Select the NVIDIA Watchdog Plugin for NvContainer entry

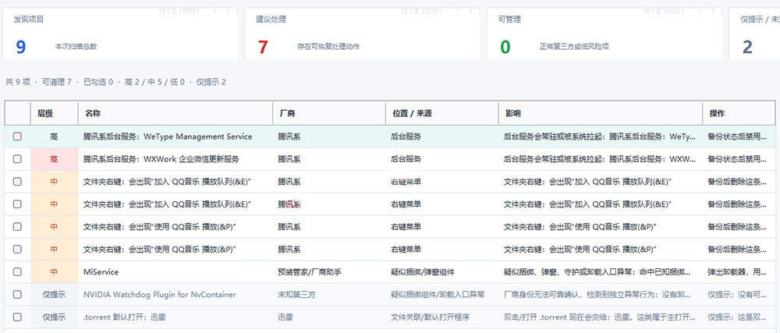coord(160,294)
